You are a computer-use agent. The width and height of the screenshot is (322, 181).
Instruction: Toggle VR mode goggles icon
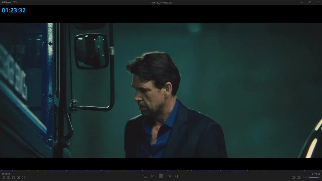coord(13,177)
